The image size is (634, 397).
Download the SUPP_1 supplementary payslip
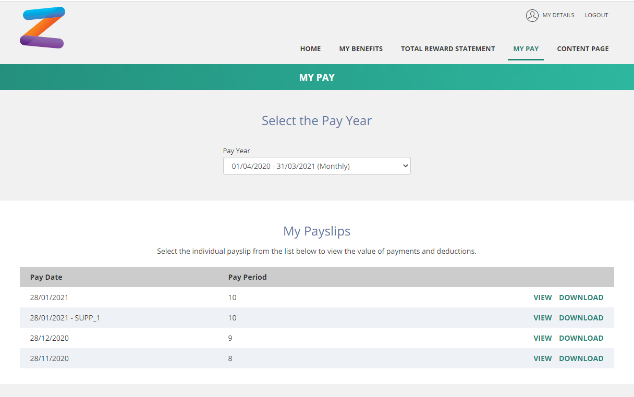pyautogui.click(x=581, y=318)
